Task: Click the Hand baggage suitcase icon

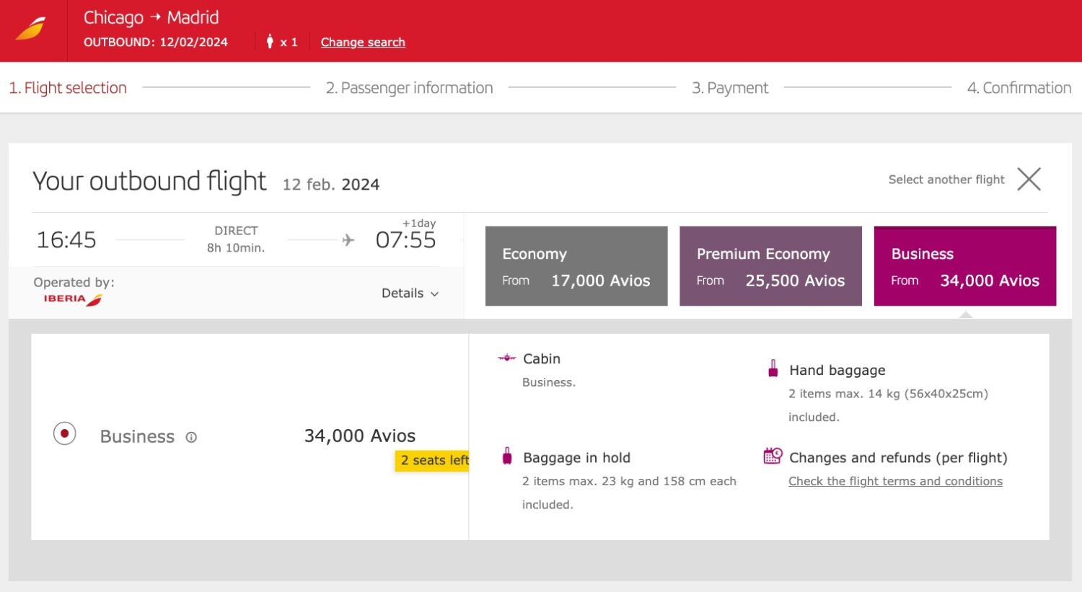Action: 772,369
